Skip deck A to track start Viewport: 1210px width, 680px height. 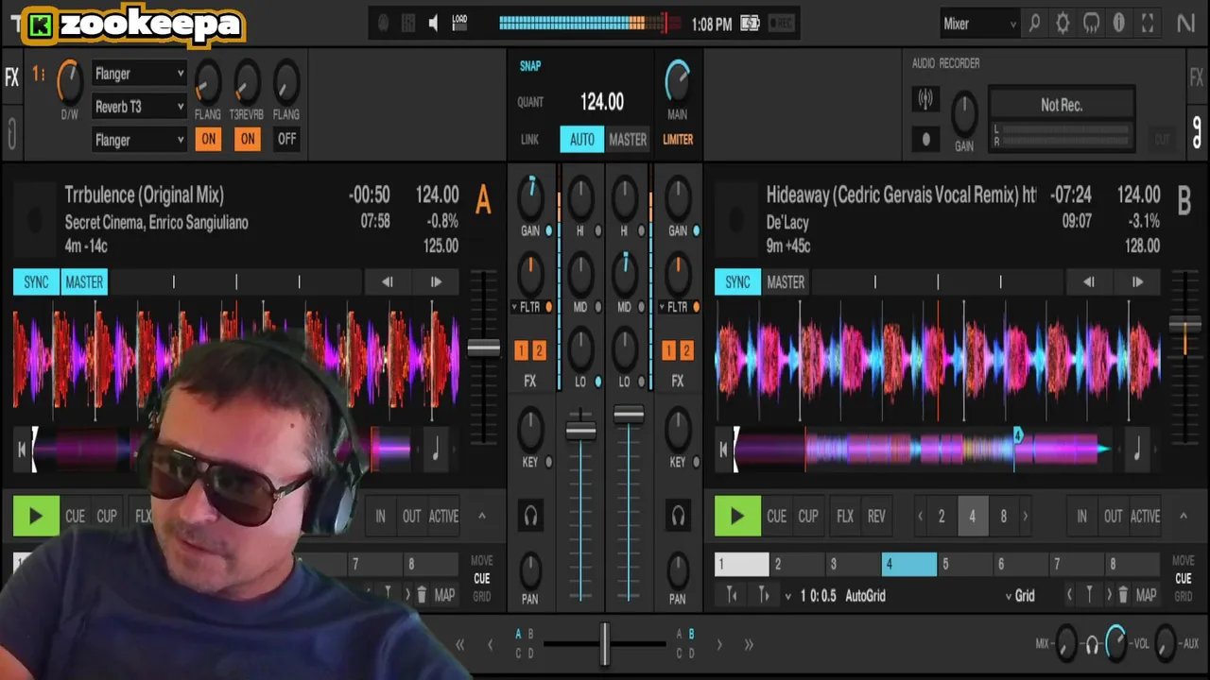point(22,450)
